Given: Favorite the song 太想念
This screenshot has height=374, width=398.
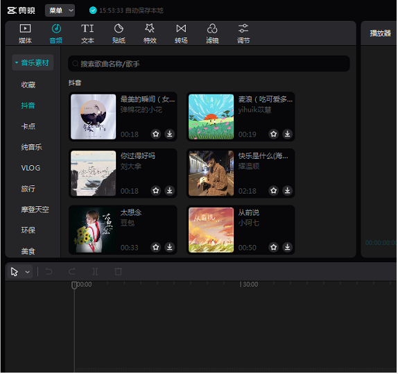Looking at the screenshot, I should [156, 247].
